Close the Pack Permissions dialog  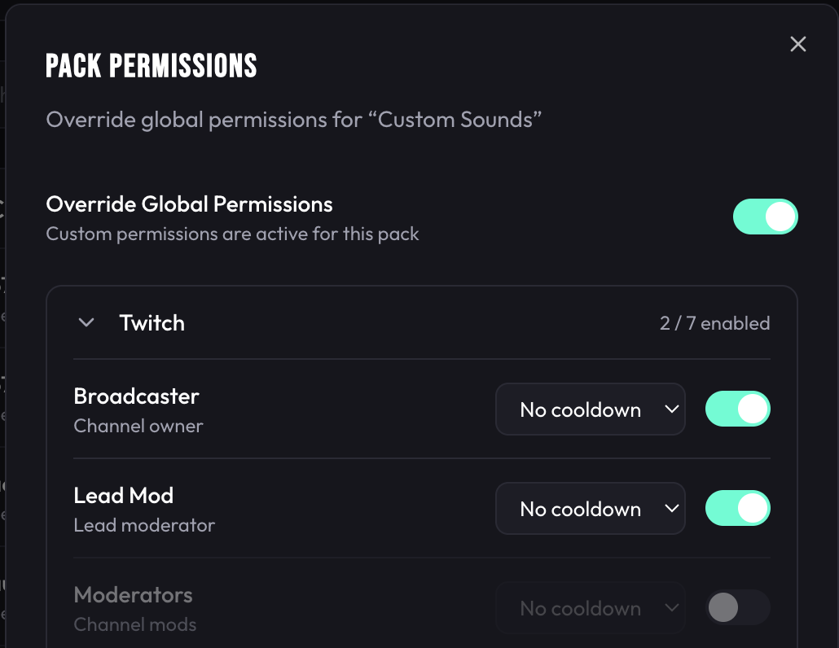tap(797, 44)
